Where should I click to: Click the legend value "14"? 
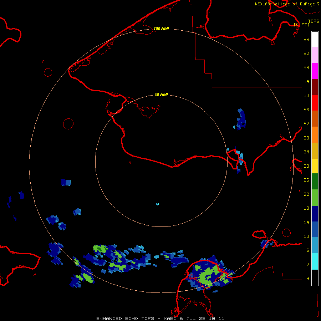coord(306,222)
